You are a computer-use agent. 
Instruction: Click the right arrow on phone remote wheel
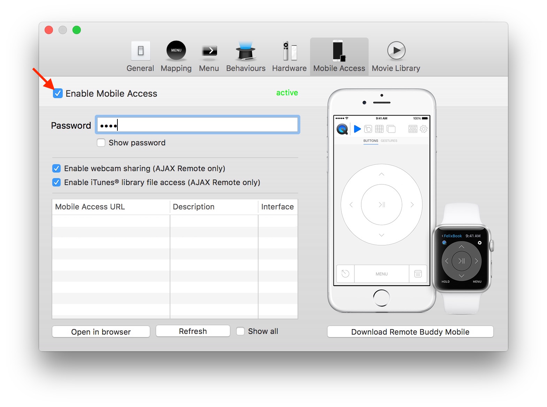[412, 205]
